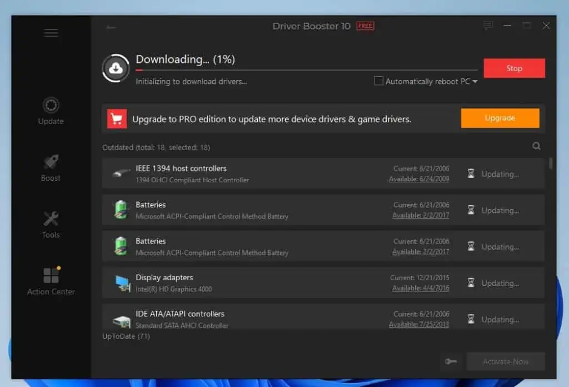Click the license key icon
Image resolution: width=569 pixels, height=387 pixels.
451,361
